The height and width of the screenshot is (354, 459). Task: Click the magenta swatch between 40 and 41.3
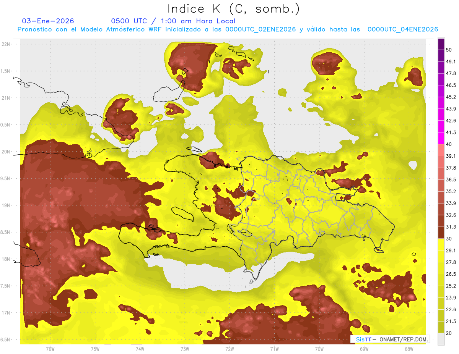point(441,138)
